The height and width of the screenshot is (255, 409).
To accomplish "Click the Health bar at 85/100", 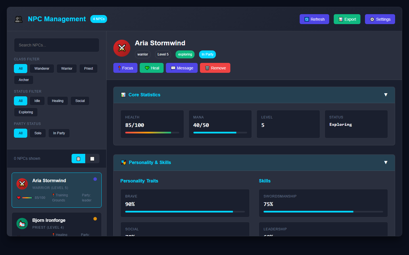I will (152, 133).
